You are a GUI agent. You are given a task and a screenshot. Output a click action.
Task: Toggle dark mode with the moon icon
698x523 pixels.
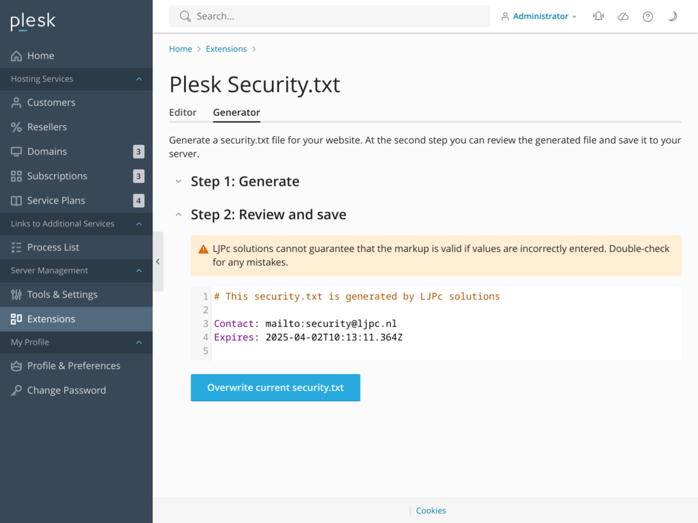[x=671, y=16]
